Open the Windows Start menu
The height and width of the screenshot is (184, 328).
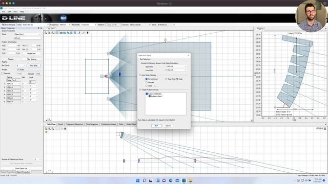138,180
